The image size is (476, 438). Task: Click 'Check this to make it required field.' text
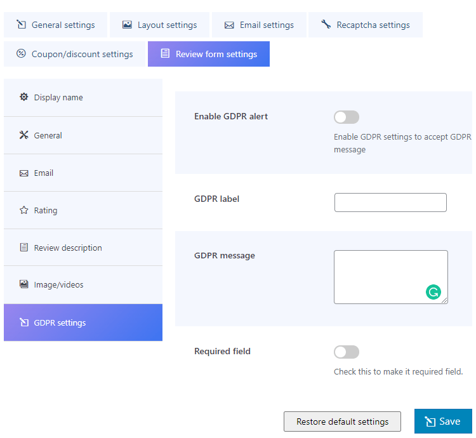coord(399,371)
